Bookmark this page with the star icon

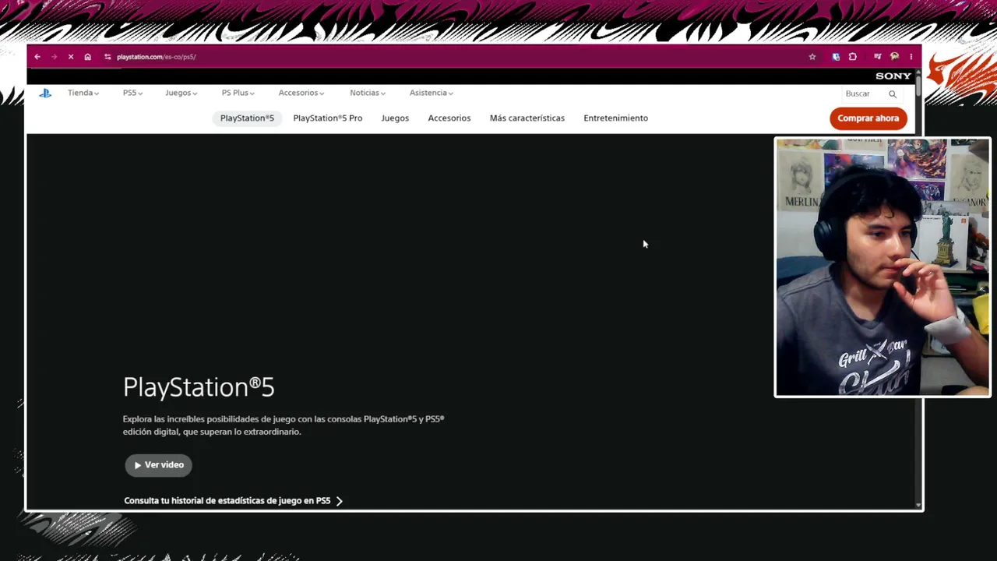coord(812,57)
